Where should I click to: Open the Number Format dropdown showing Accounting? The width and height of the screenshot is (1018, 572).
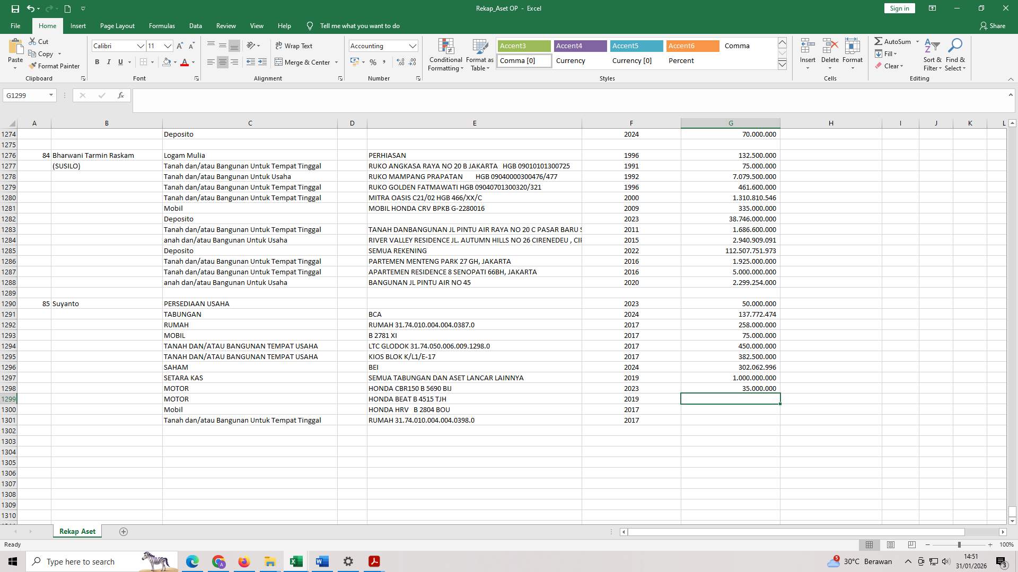383,46
